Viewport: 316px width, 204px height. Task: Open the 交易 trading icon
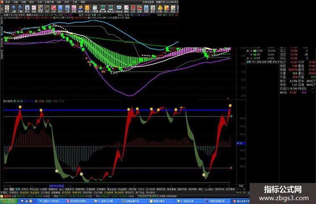[x=160, y=9]
